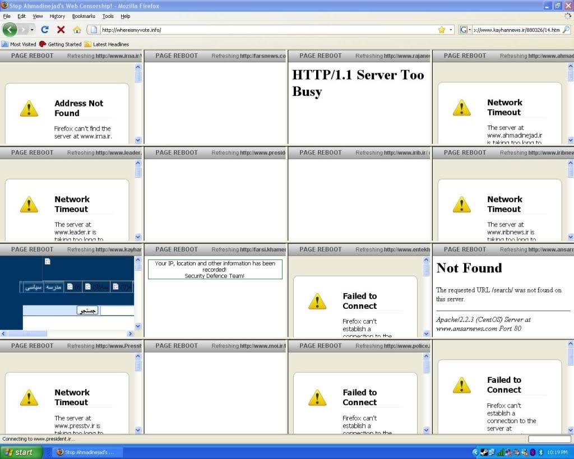Viewport: 574px width, 459px height.
Task: Click the Persian search button in the Kayhan frame
Action: (88, 310)
